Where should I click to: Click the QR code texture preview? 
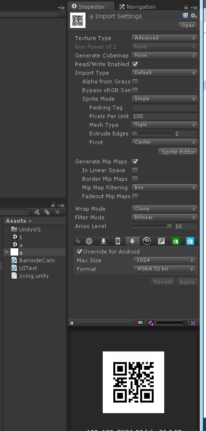click(x=133, y=382)
